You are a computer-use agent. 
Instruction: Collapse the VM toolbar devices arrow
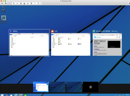(41, 3)
